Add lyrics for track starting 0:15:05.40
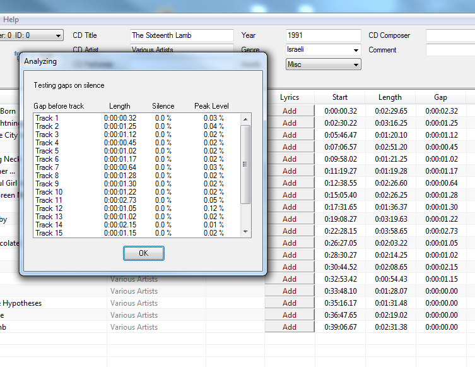 [x=290, y=195]
